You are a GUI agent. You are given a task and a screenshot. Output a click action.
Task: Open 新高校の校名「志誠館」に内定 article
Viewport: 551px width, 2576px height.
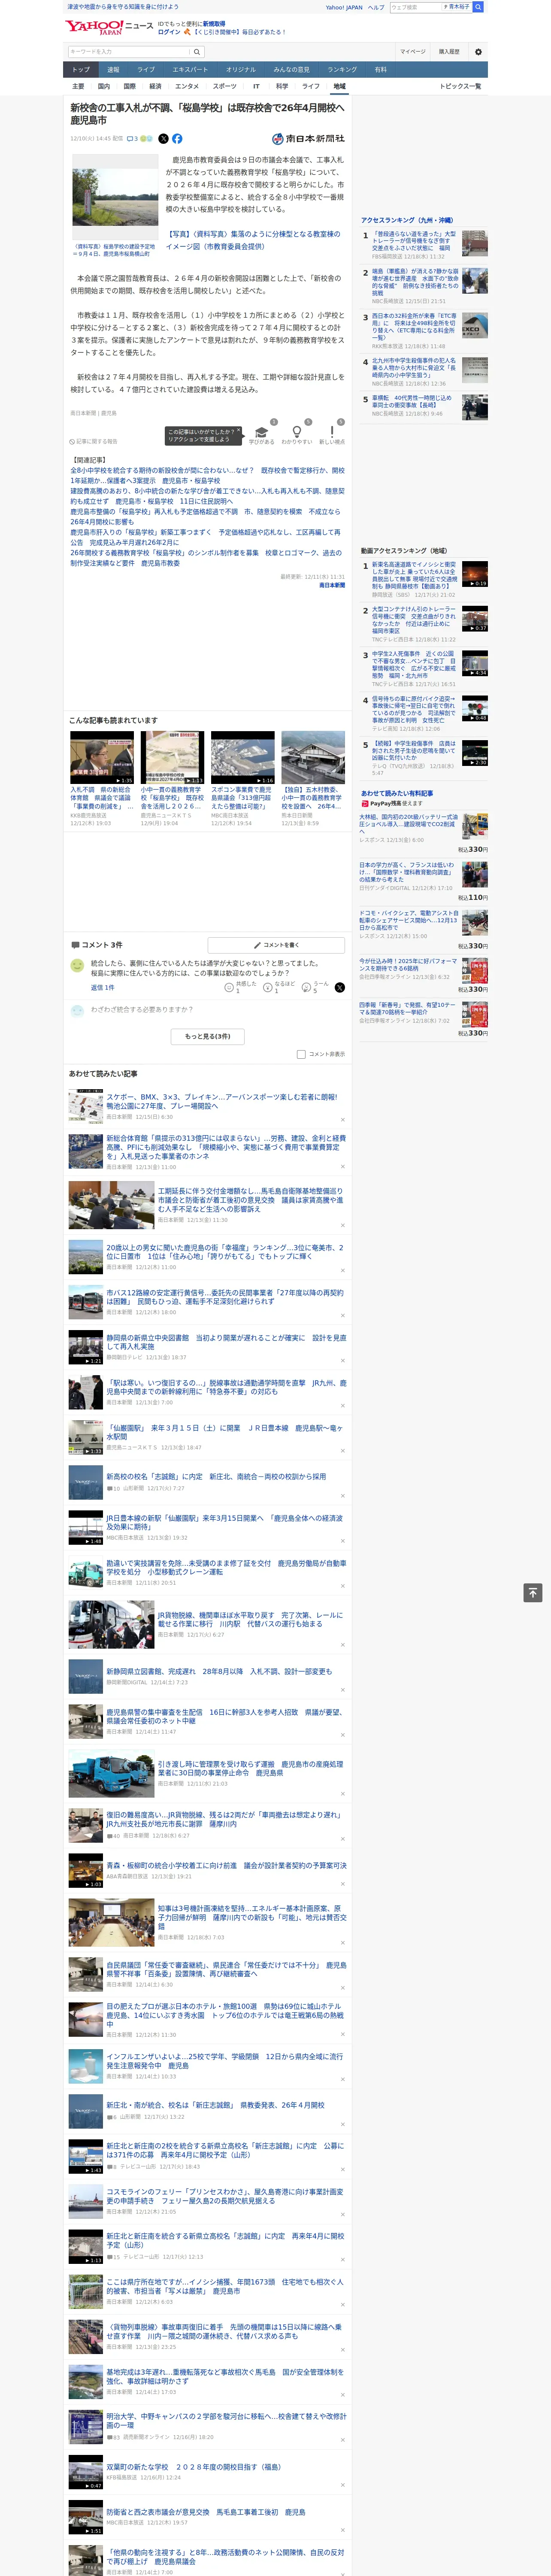pyautogui.click(x=216, y=1476)
